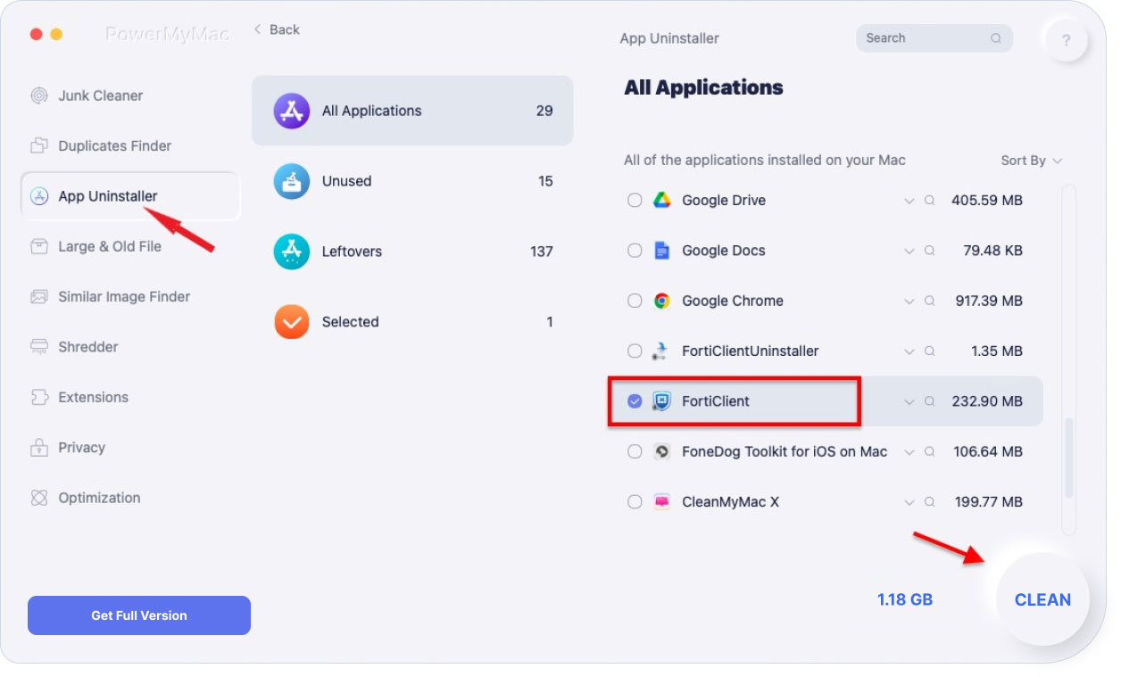This screenshot has width=1121, height=677.
Task: Click the magnifier icon beside FortiClient 232.90 MB
Action: [x=930, y=401]
